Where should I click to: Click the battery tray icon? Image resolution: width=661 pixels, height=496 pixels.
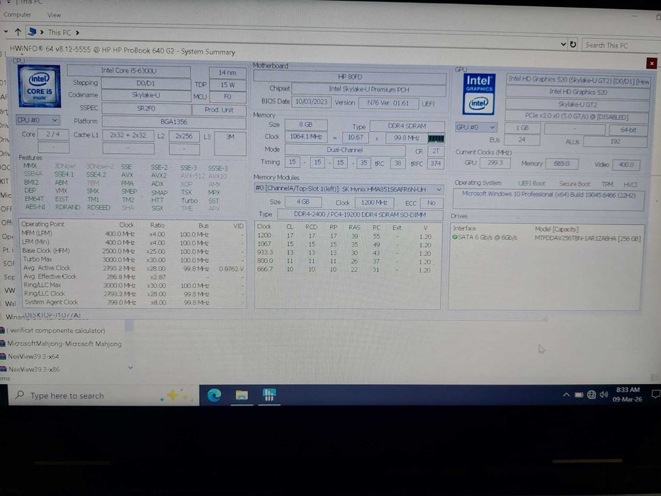580,395
